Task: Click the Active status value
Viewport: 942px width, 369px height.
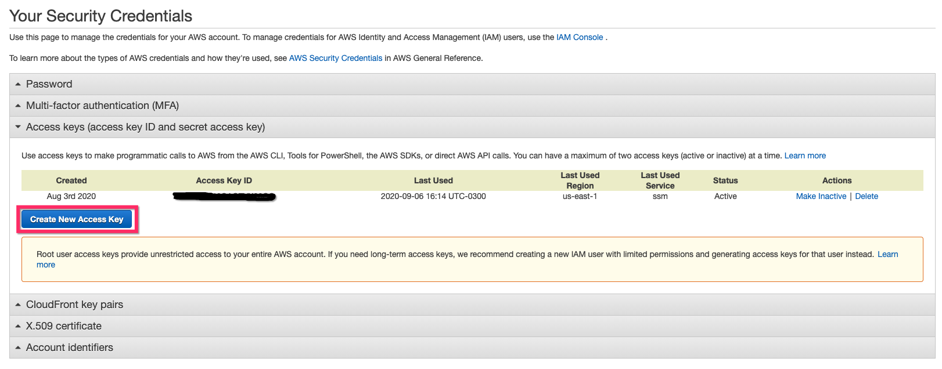Action: [x=725, y=196]
